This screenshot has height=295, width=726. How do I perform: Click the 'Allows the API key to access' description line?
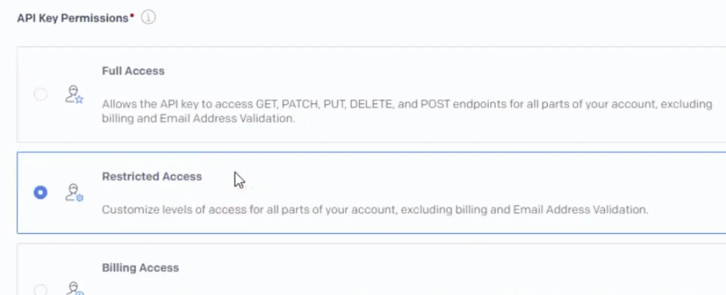pos(407,104)
